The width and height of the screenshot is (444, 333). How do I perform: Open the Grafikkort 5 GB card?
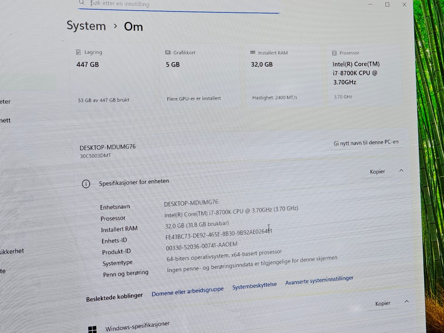[200, 76]
